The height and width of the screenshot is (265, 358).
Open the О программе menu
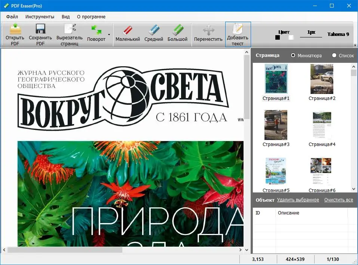(91, 17)
